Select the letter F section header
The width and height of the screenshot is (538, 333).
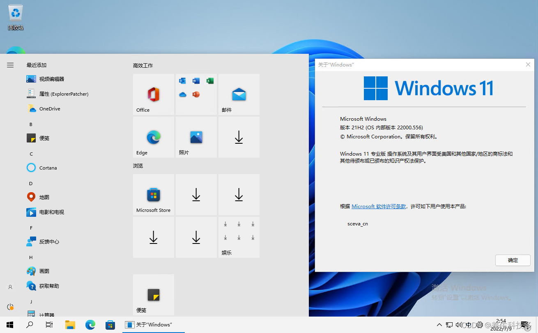click(31, 228)
